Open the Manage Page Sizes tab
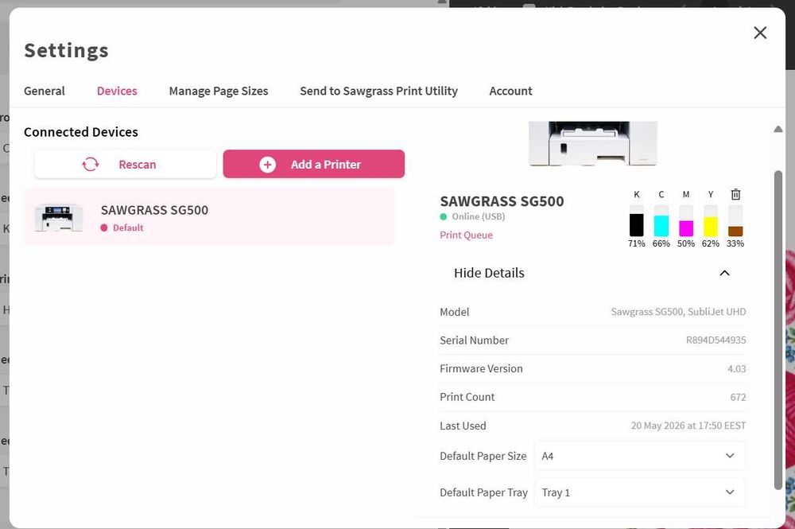 click(x=219, y=91)
